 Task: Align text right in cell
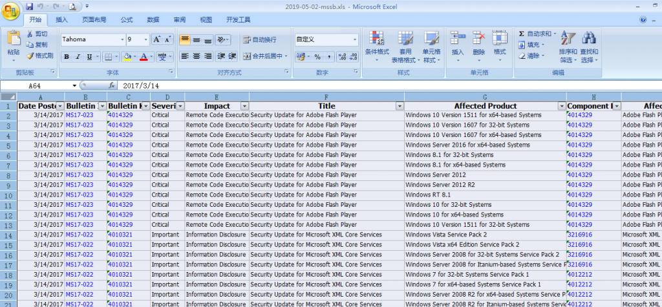coord(208,56)
